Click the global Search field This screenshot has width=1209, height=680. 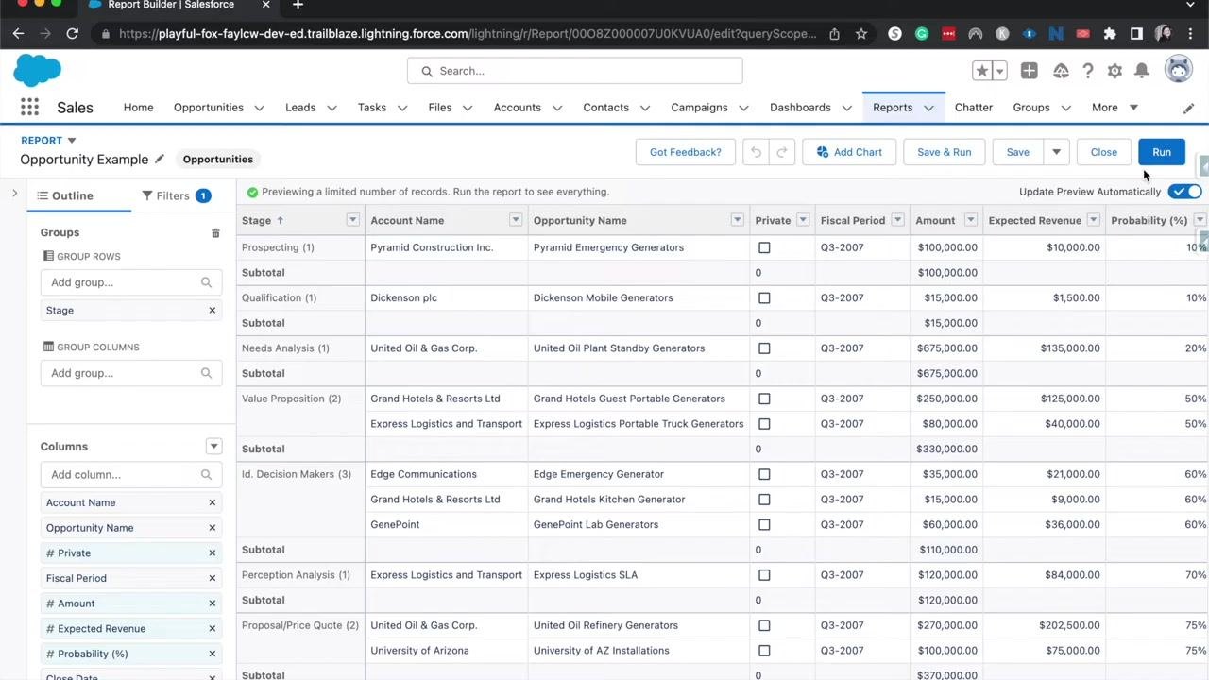(575, 71)
